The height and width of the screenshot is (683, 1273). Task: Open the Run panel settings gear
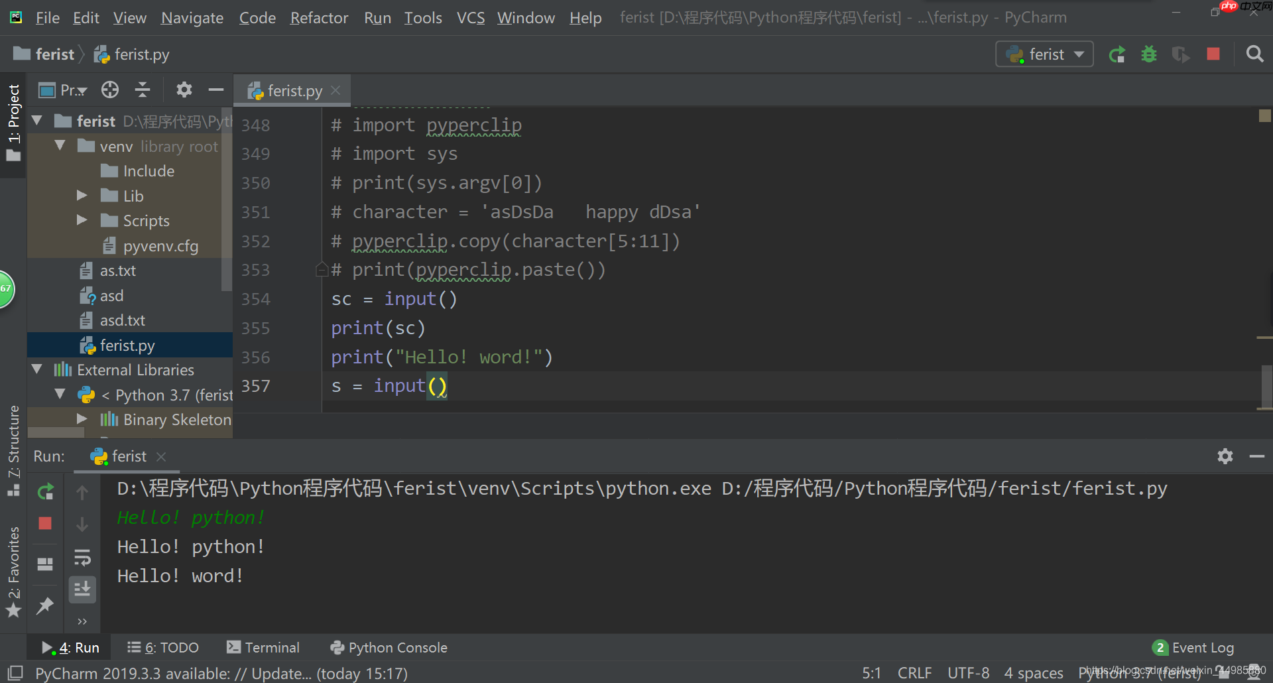pos(1225,456)
